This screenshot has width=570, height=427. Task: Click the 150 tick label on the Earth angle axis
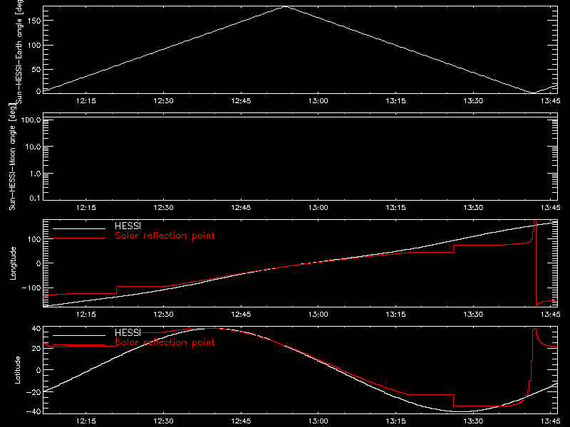(34, 21)
